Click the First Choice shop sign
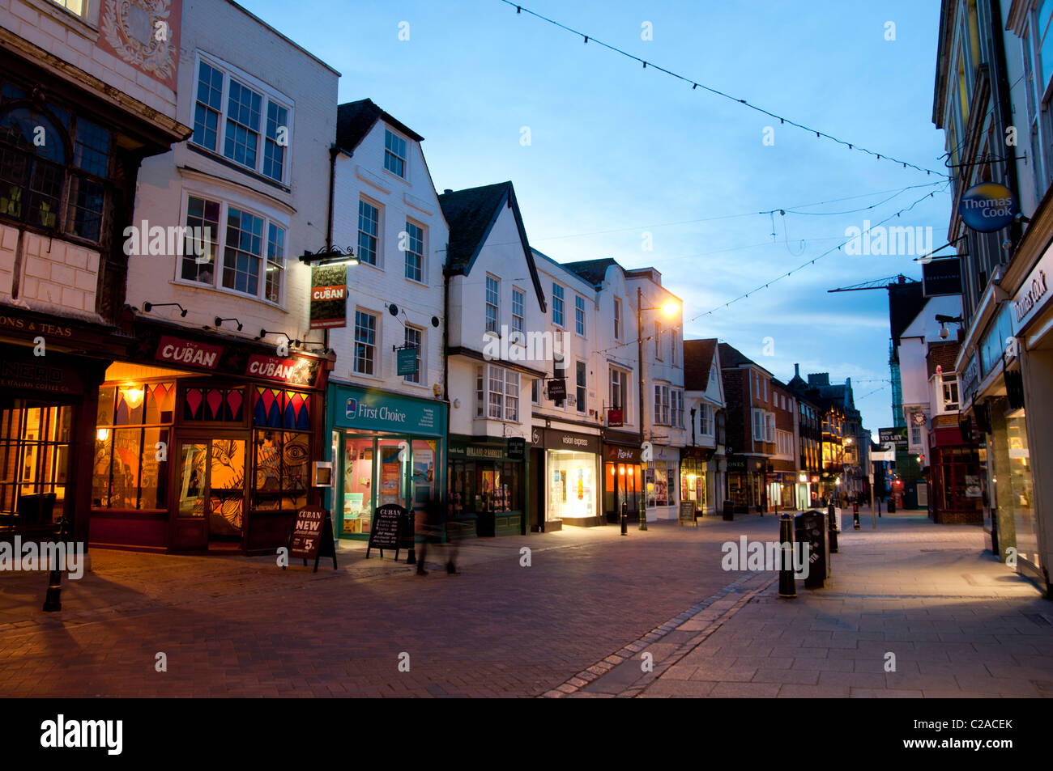 tap(388, 412)
